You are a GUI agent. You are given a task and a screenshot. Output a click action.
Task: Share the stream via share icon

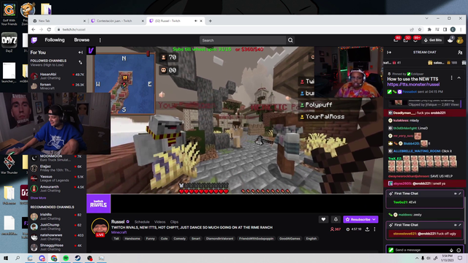coord(367,229)
